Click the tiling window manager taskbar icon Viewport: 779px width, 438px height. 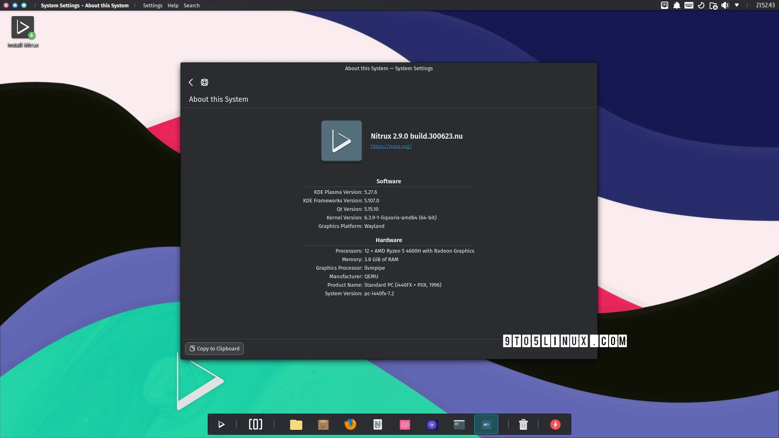[256, 424]
